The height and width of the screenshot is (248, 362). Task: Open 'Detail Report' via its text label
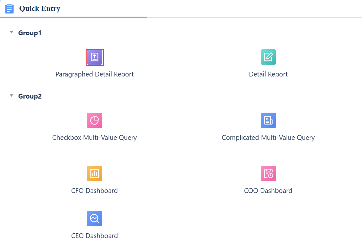268,74
